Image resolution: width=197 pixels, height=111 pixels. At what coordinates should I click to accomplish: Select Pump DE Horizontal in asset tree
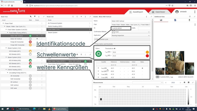click(x=17, y=42)
